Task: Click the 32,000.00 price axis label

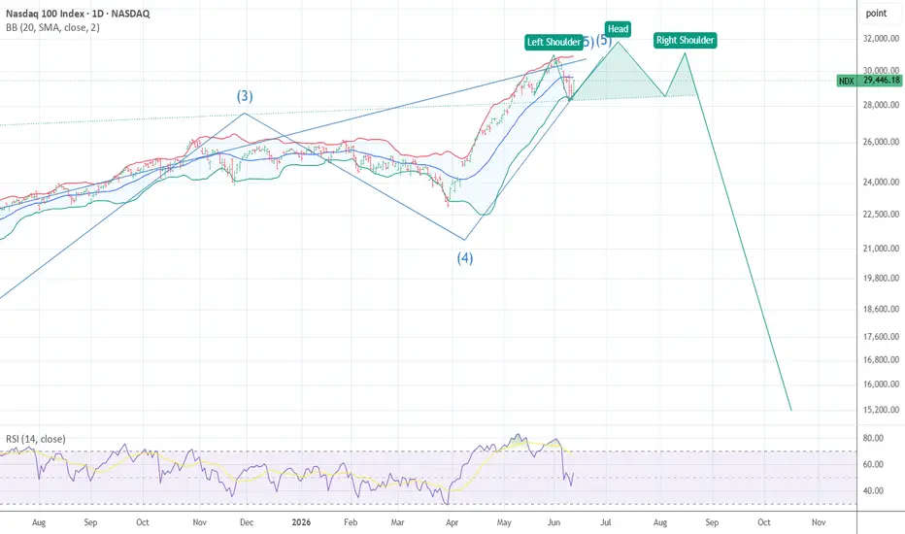Action: (x=881, y=39)
